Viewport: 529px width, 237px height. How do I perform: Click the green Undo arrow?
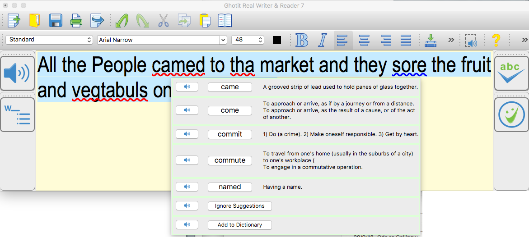pos(122,21)
